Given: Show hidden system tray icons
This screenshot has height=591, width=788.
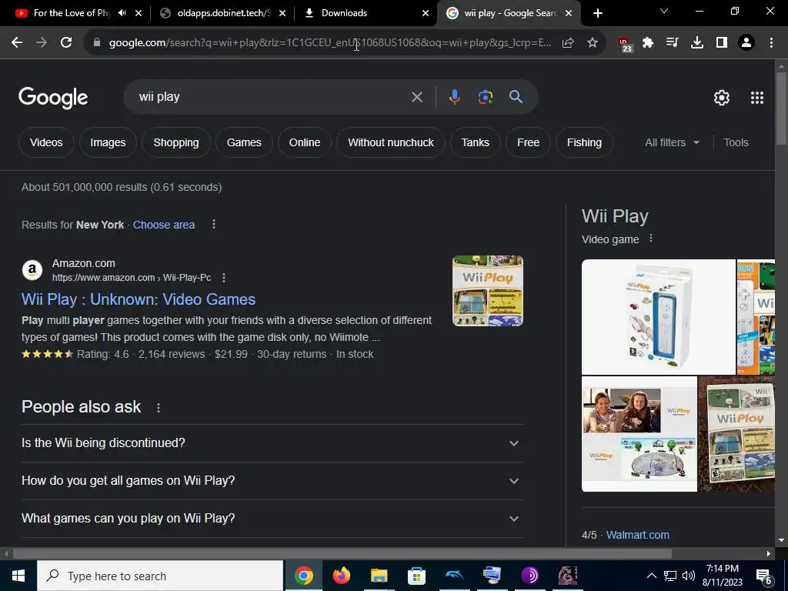Looking at the screenshot, I should (x=651, y=576).
